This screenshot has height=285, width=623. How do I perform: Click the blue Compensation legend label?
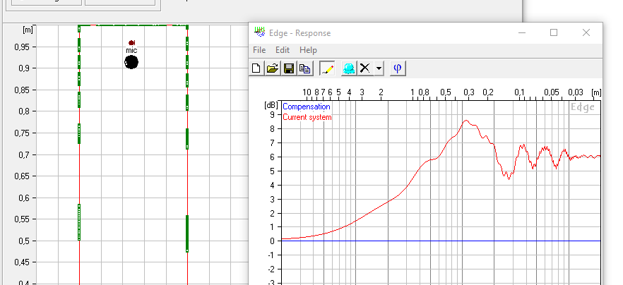pos(306,107)
